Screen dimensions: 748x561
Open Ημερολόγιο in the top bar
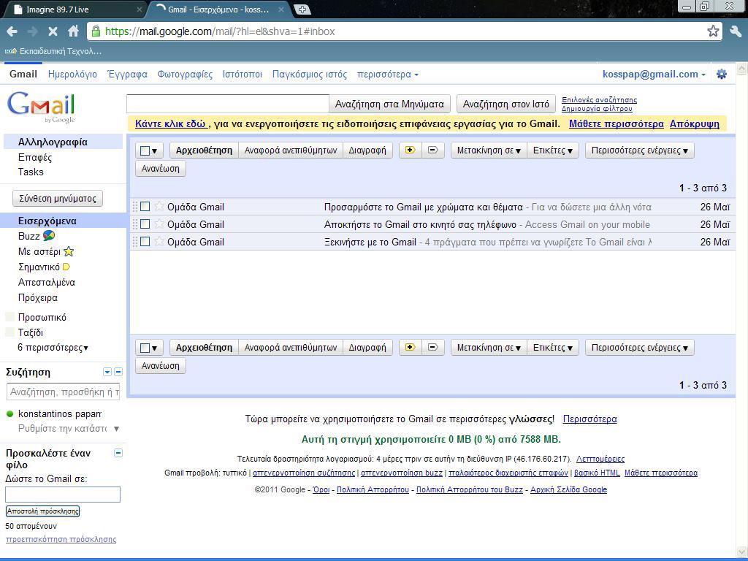72,74
